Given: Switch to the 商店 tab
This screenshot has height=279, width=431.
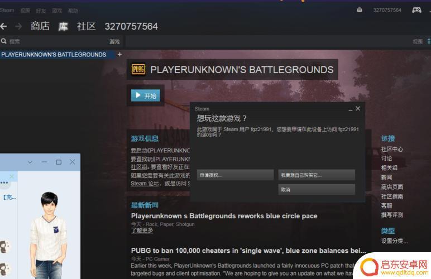Looking at the screenshot, I should pyautogui.click(x=40, y=26).
